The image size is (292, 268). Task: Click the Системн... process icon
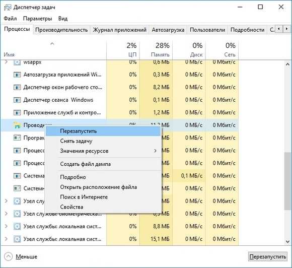(17, 188)
